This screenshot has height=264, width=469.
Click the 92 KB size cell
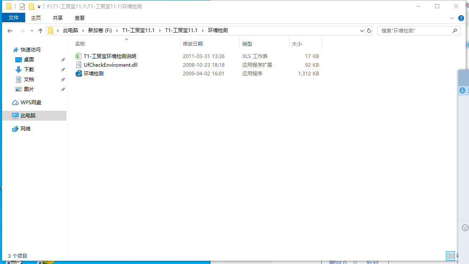point(312,65)
